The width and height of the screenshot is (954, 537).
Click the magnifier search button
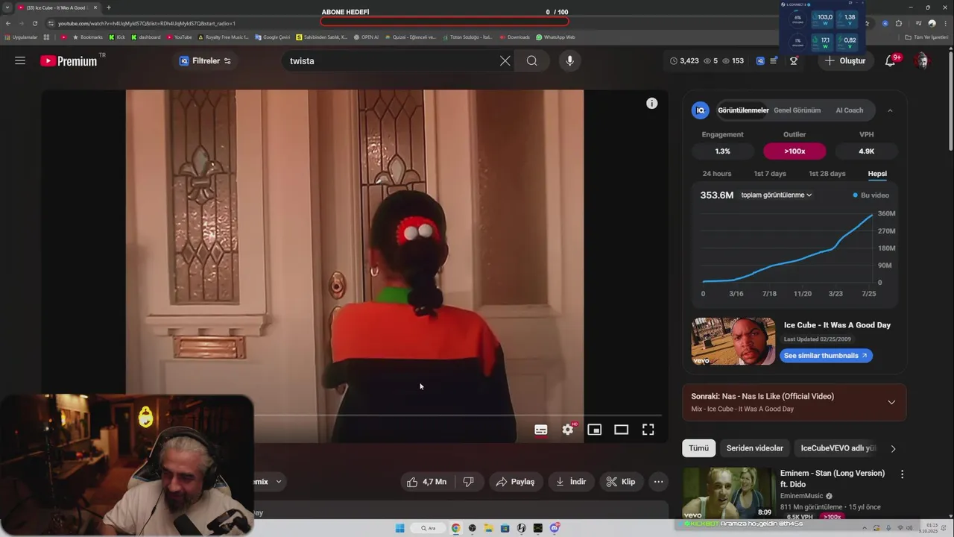point(531,60)
